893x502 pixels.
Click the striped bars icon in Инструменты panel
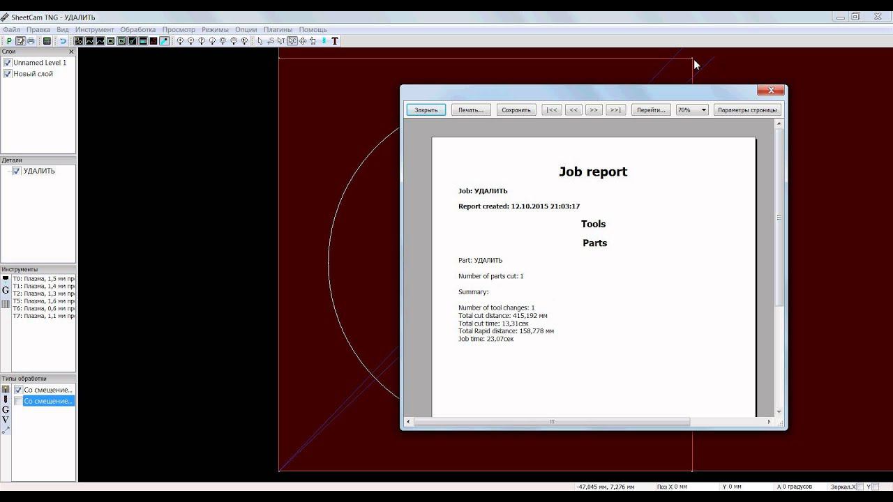coord(6,304)
